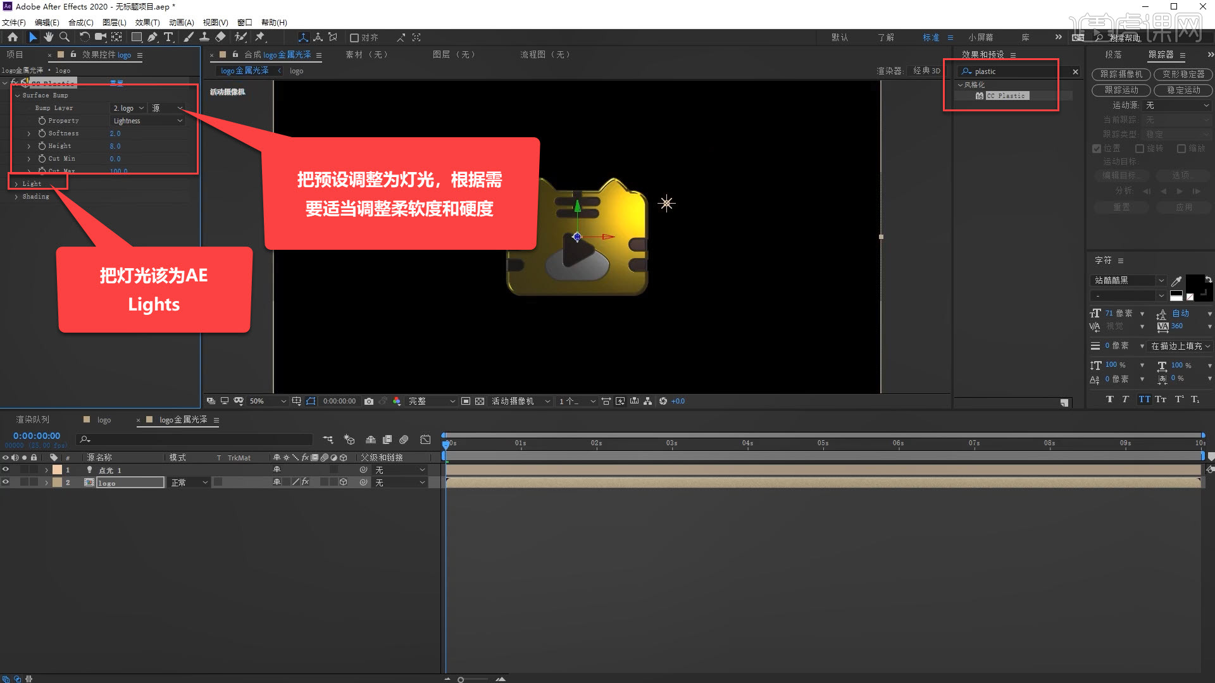1215x683 pixels.
Task: Switch to the 渲染队列 tab
Action: point(33,419)
